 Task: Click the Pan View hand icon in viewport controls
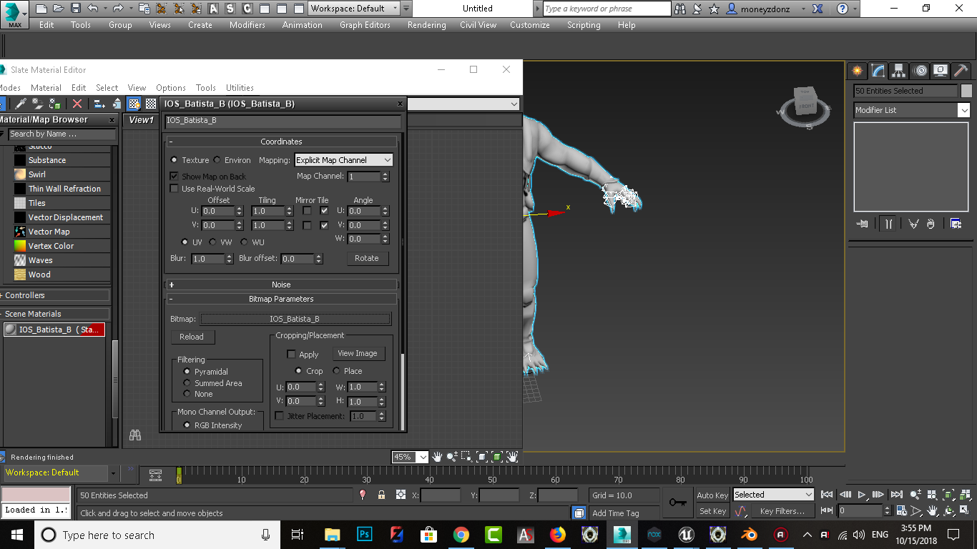coord(933,511)
